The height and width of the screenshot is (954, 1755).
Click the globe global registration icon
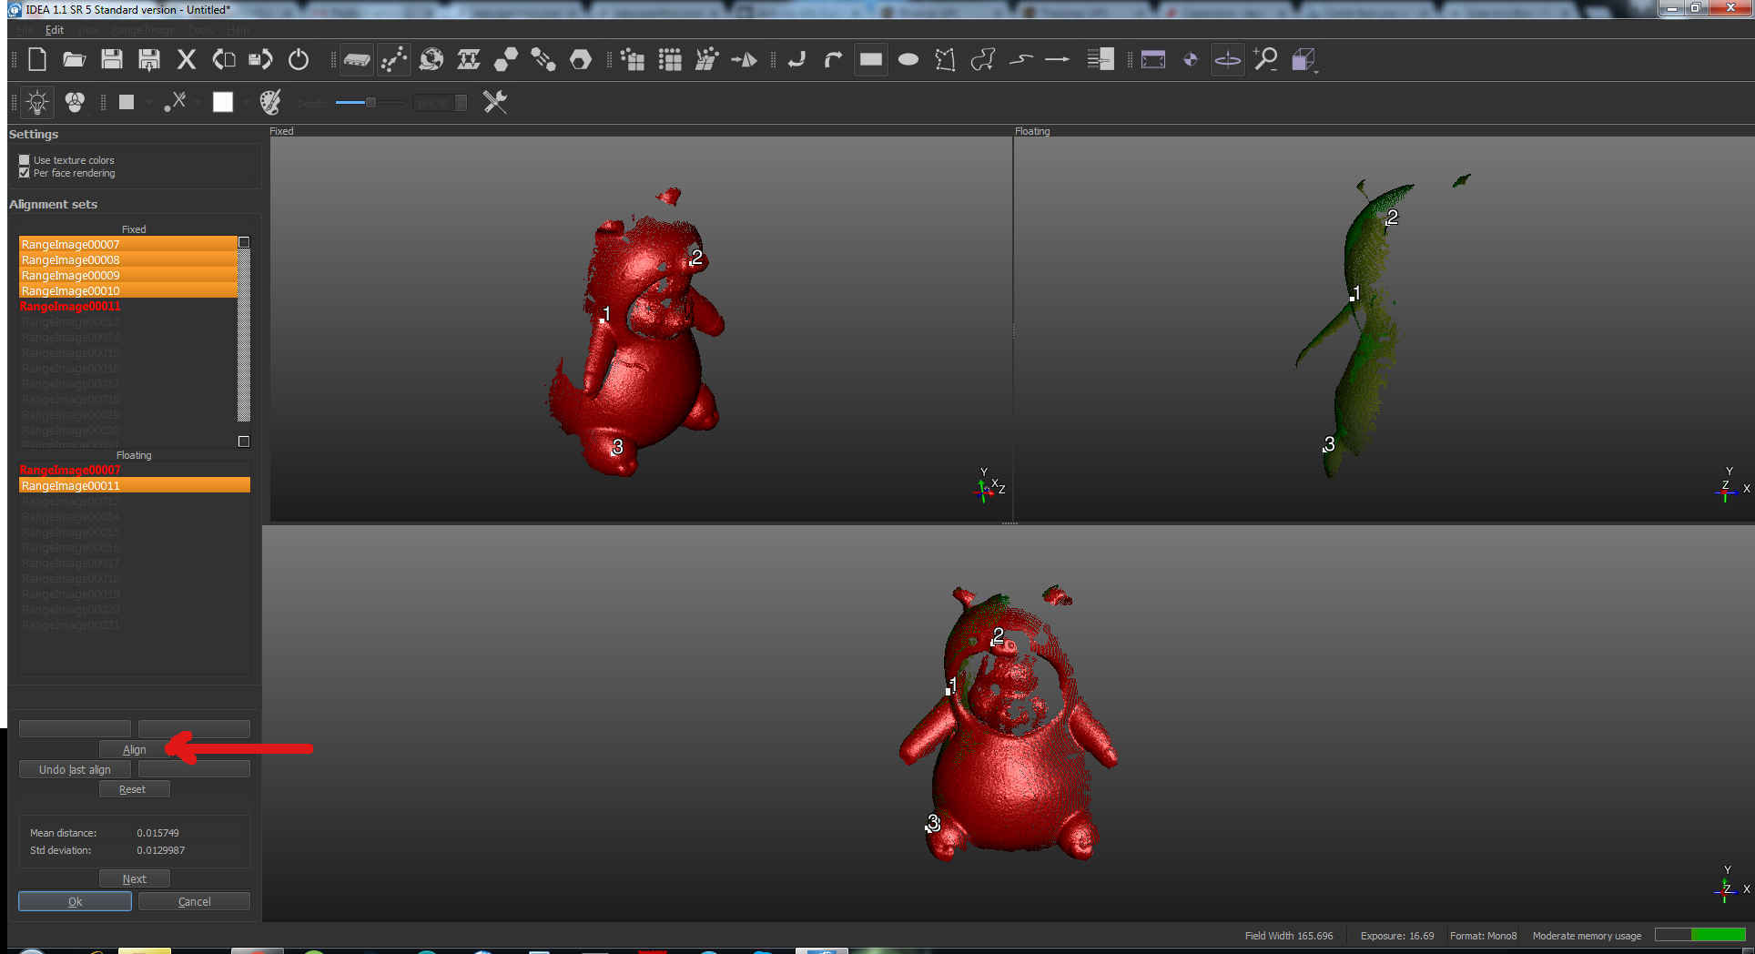click(431, 60)
